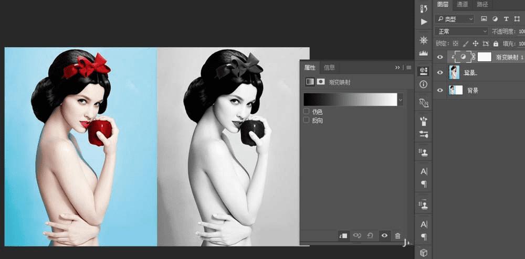Click the Actions play icon
The height and width of the screenshot is (259, 525).
[424, 22]
